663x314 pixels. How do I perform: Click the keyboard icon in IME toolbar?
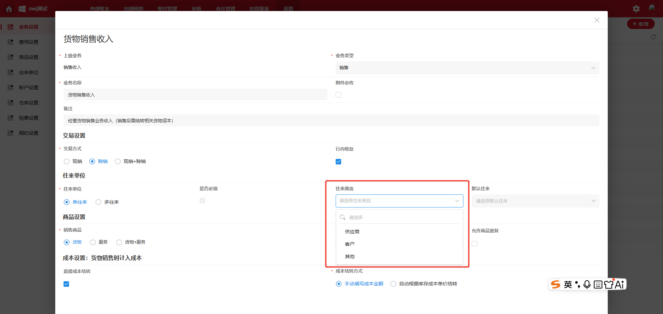coord(598,284)
